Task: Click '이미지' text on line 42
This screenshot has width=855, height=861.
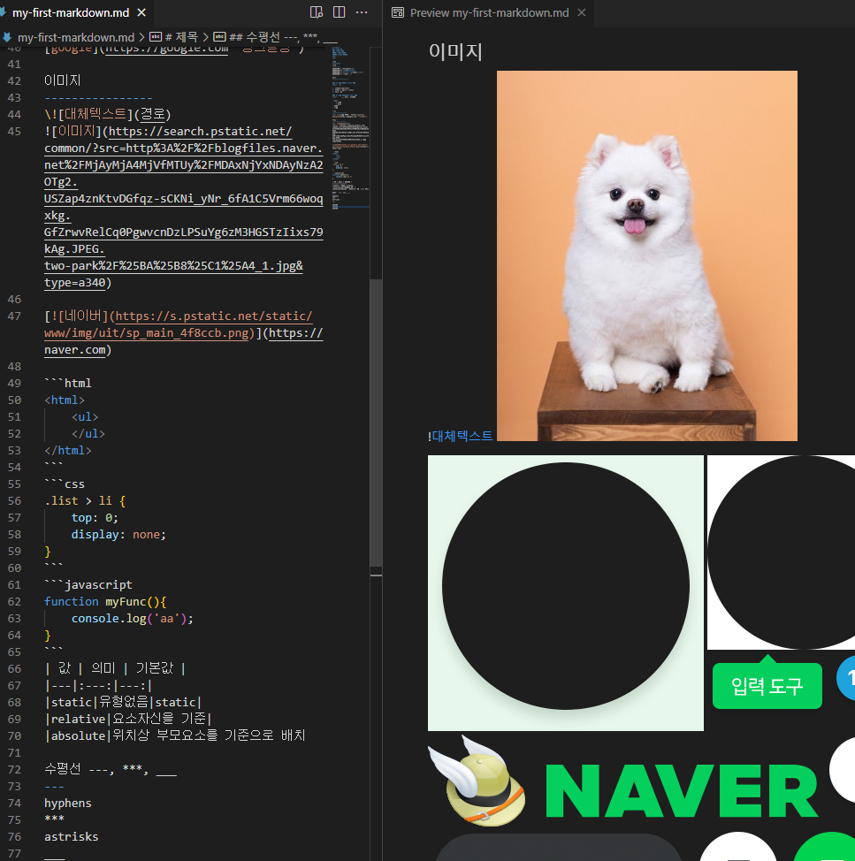Action: 63,80
